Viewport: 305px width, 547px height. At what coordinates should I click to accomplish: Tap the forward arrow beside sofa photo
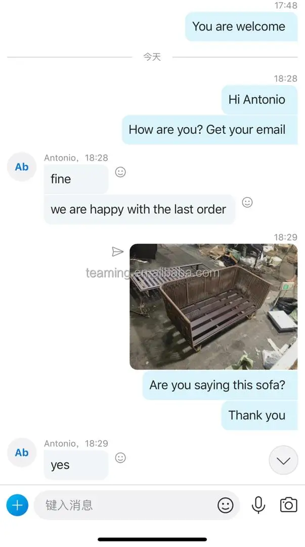(117, 252)
